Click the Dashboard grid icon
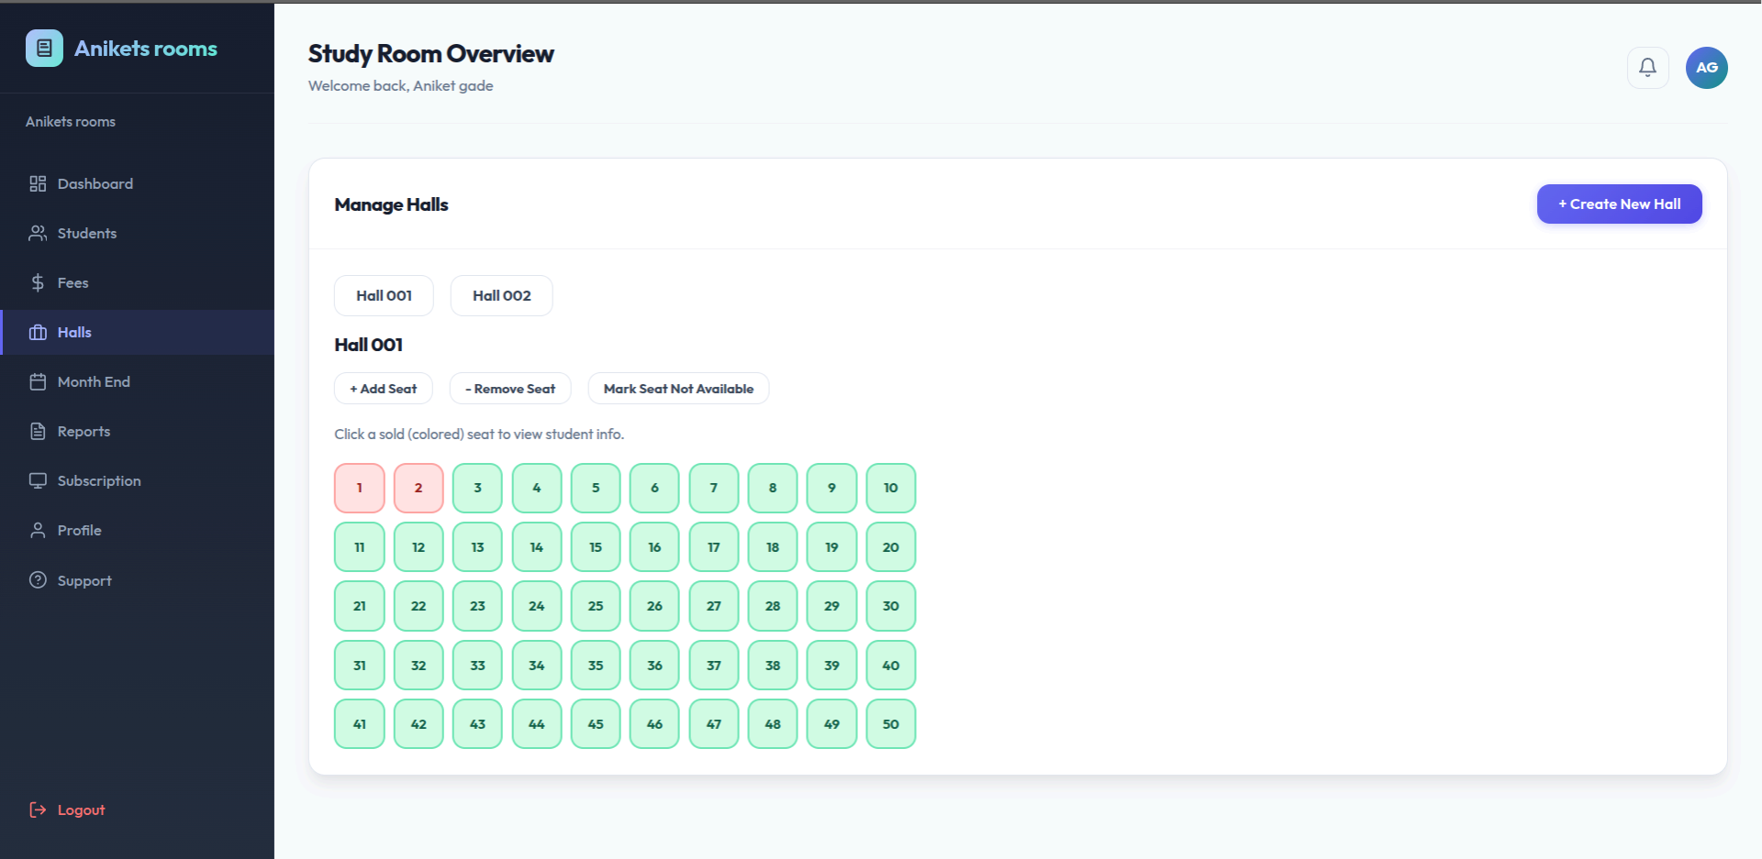Image resolution: width=1762 pixels, height=859 pixels. [38, 183]
